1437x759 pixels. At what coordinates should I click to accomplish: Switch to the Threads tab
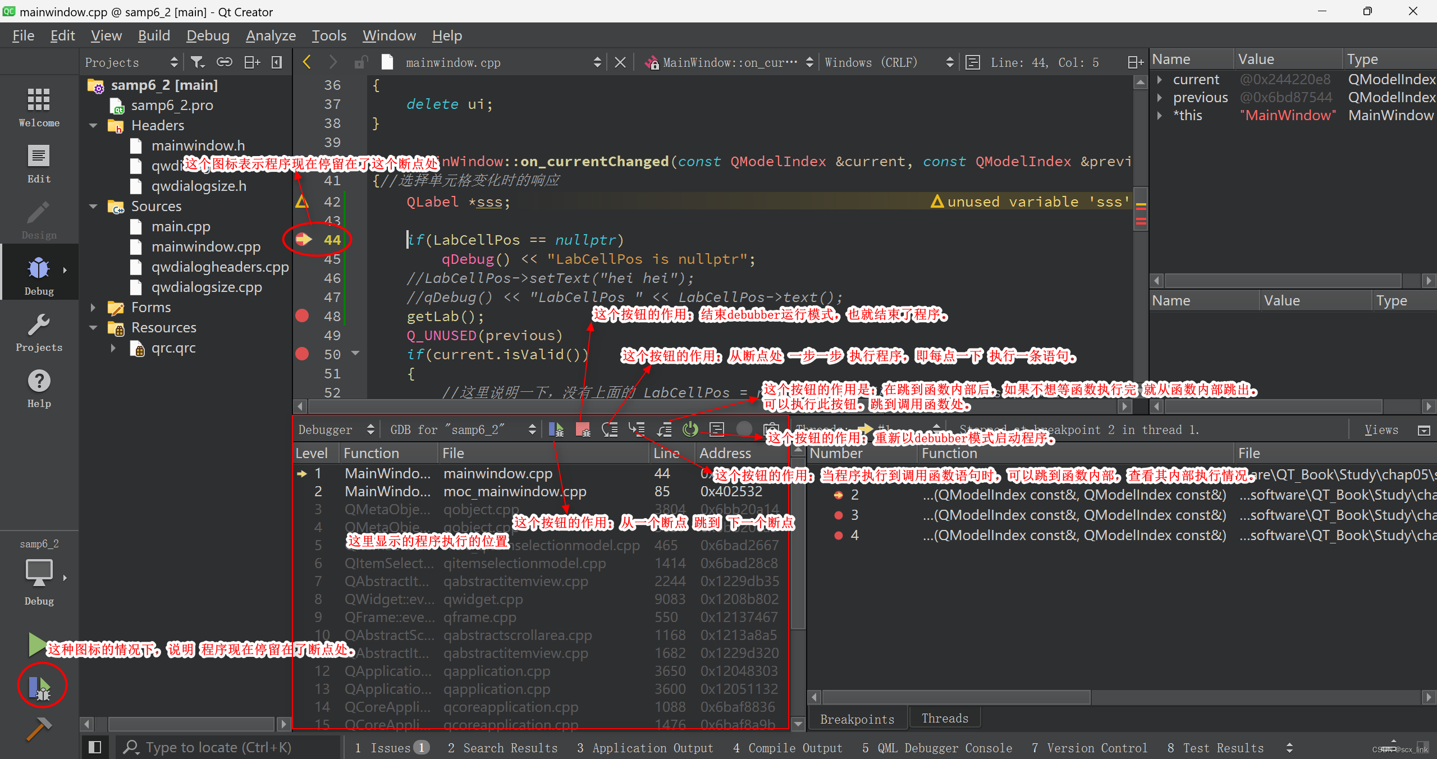[945, 718]
